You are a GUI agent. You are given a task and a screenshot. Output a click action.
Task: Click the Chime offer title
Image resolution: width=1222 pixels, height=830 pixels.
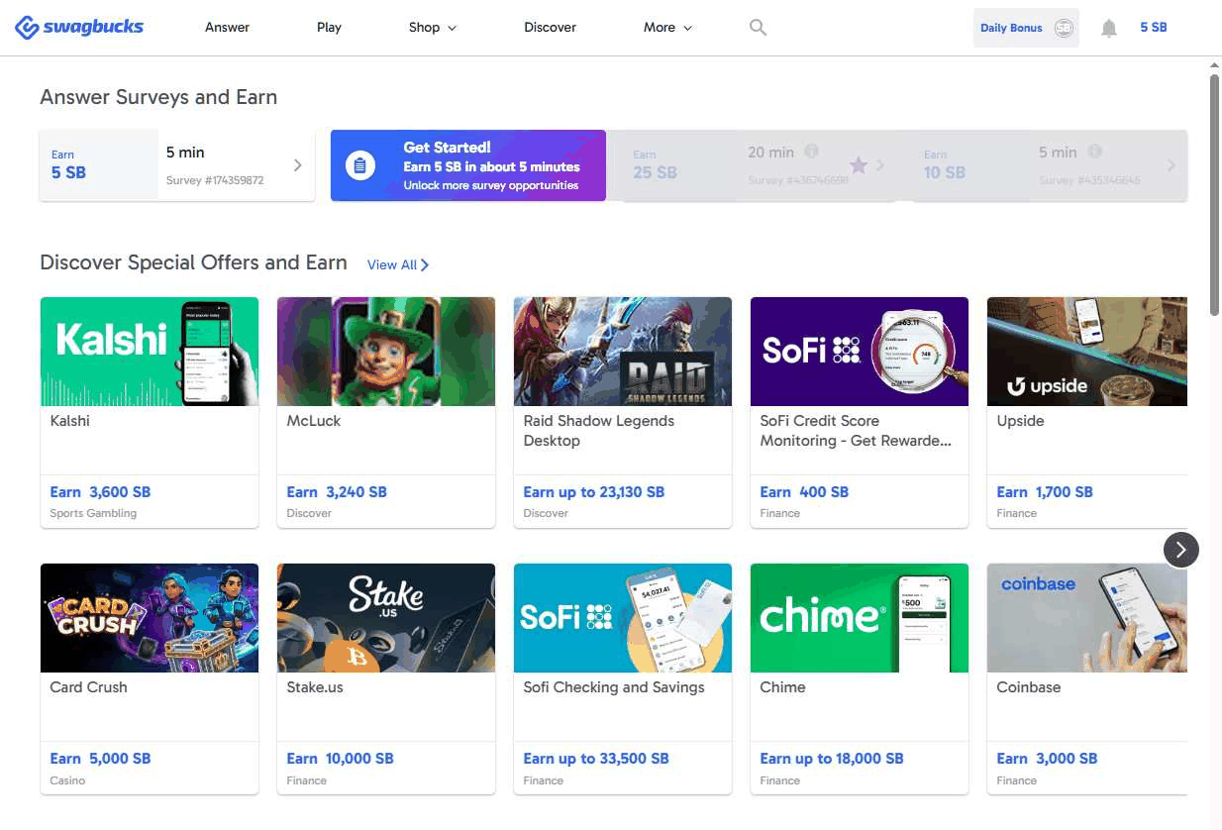[x=782, y=687]
